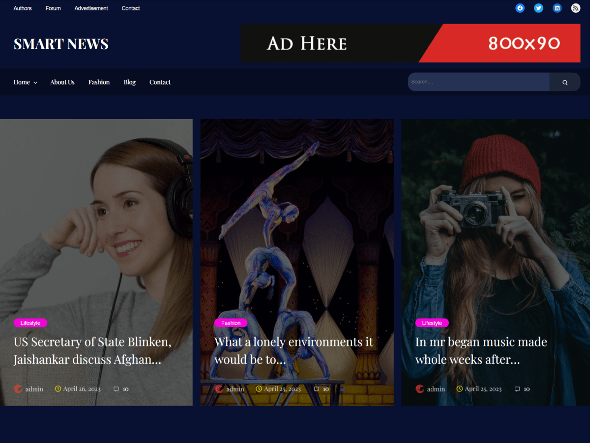Select the pink Fashion category tag
The height and width of the screenshot is (443, 590).
pyautogui.click(x=231, y=323)
